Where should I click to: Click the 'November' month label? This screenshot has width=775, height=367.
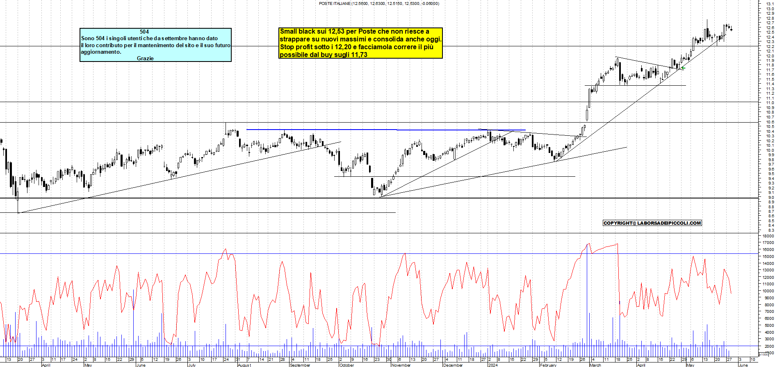click(x=401, y=365)
